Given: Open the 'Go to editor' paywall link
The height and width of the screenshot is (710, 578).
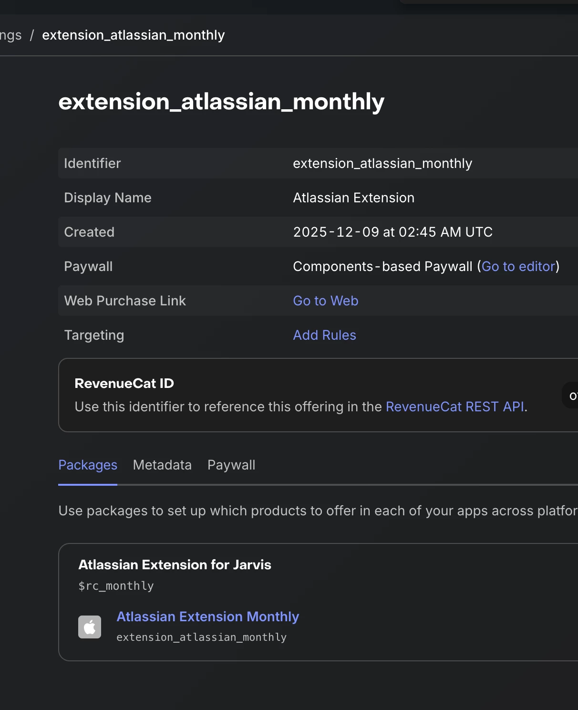Looking at the screenshot, I should click(x=518, y=266).
